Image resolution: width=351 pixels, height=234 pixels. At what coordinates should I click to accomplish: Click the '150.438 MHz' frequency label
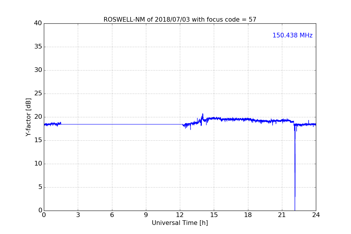292,35
